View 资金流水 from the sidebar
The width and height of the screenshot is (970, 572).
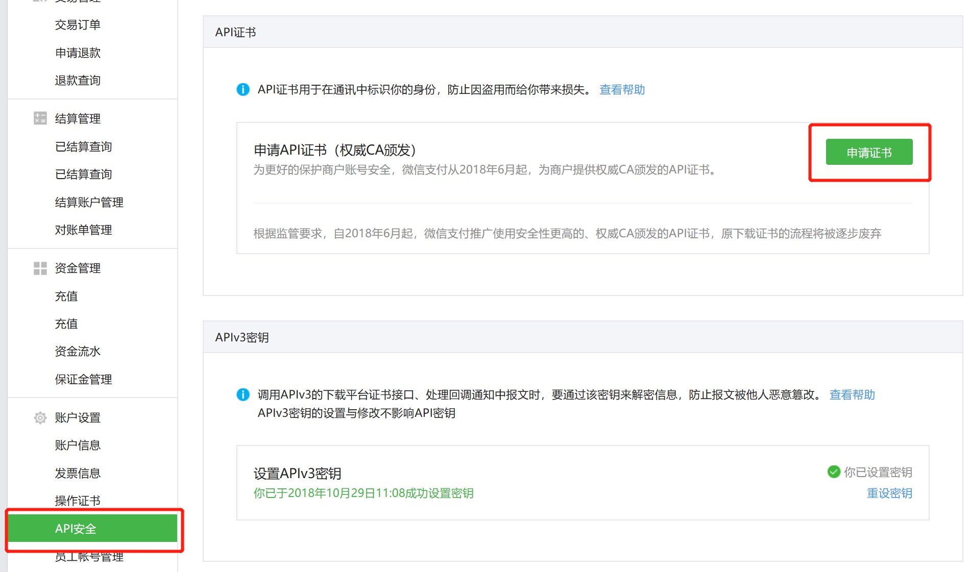coord(78,351)
